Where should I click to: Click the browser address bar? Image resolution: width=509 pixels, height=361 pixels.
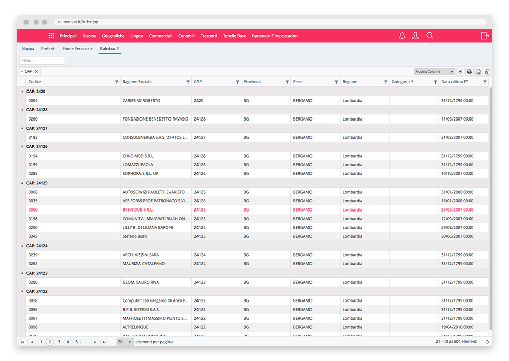270,22
